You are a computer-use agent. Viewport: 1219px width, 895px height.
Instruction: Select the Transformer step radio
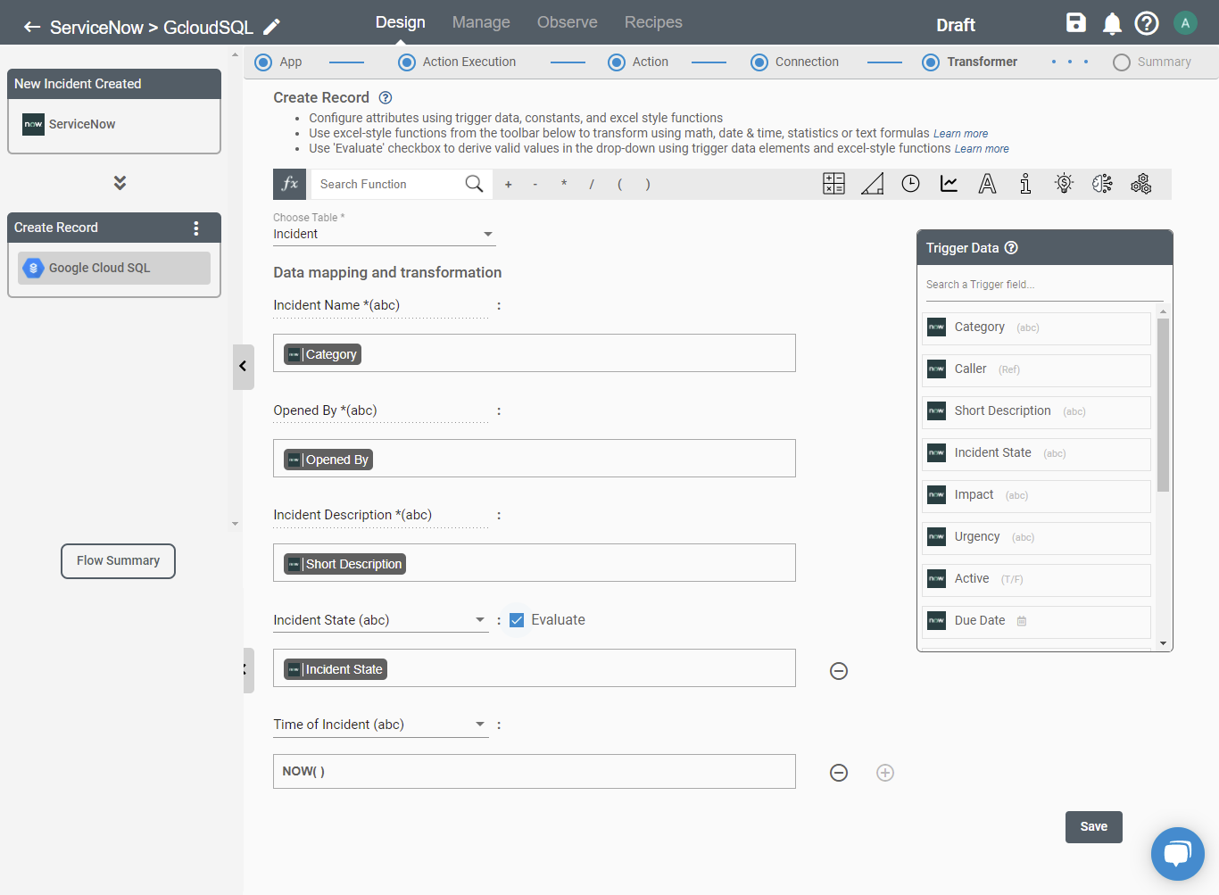(931, 62)
